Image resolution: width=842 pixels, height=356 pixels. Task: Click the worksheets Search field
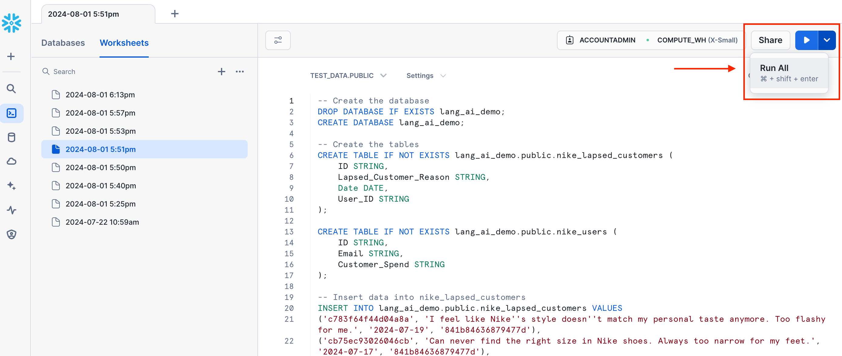click(x=127, y=72)
